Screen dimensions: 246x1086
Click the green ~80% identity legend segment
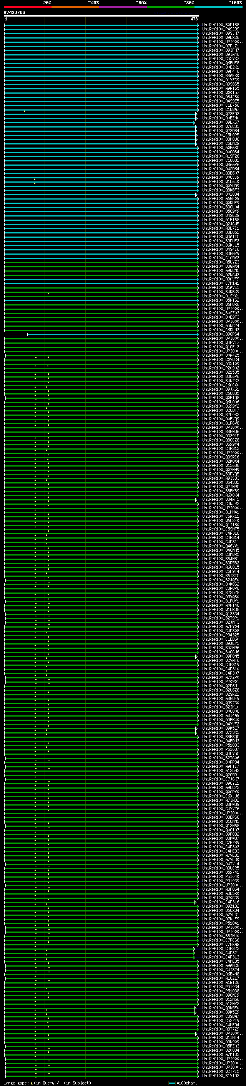171,7
